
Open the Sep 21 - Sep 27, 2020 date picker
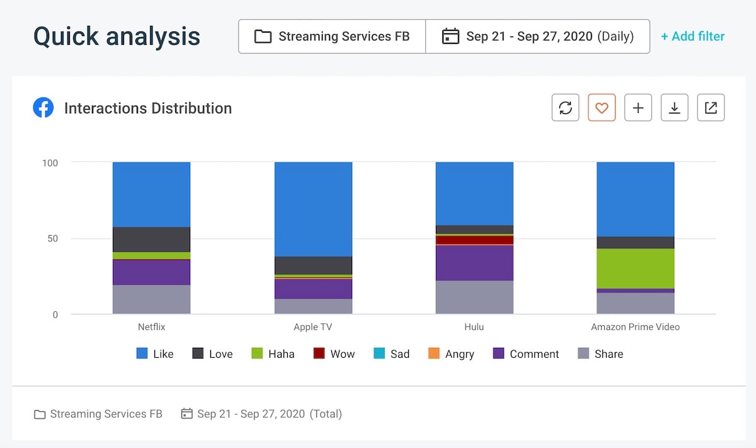537,36
